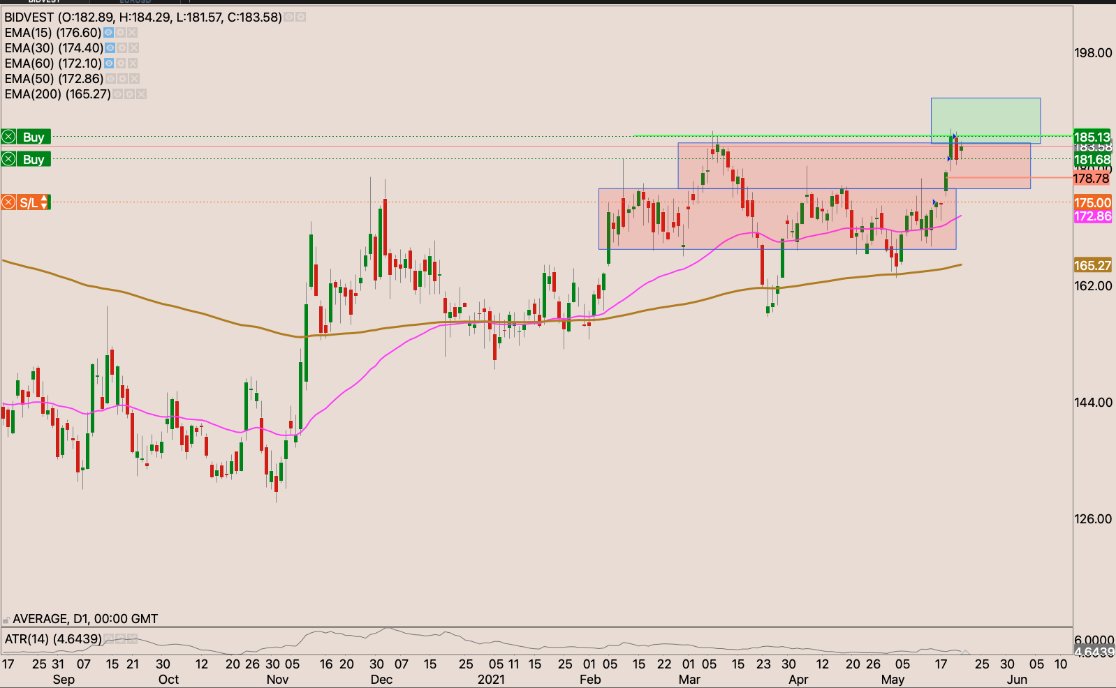The image size is (1116, 688).
Task: Select the BIDVEST chart tab
Action: click(x=44, y=1)
